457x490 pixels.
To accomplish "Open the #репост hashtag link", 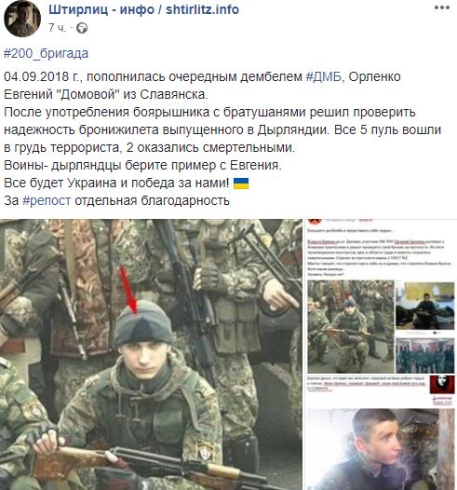I will 47,200.
